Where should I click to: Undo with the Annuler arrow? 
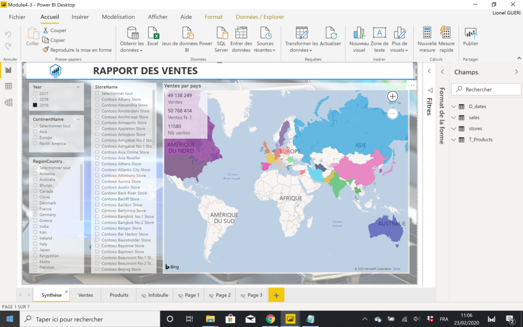click(x=8, y=34)
